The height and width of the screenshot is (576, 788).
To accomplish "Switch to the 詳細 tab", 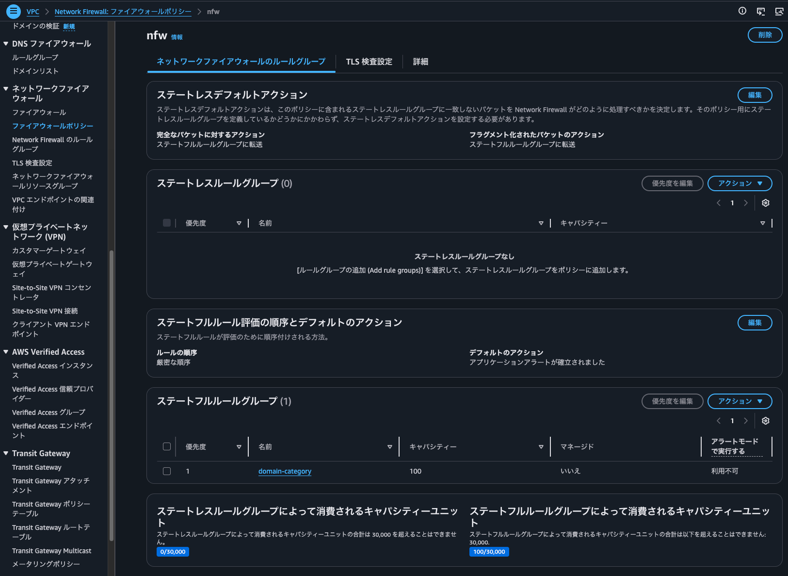I will [x=420, y=62].
